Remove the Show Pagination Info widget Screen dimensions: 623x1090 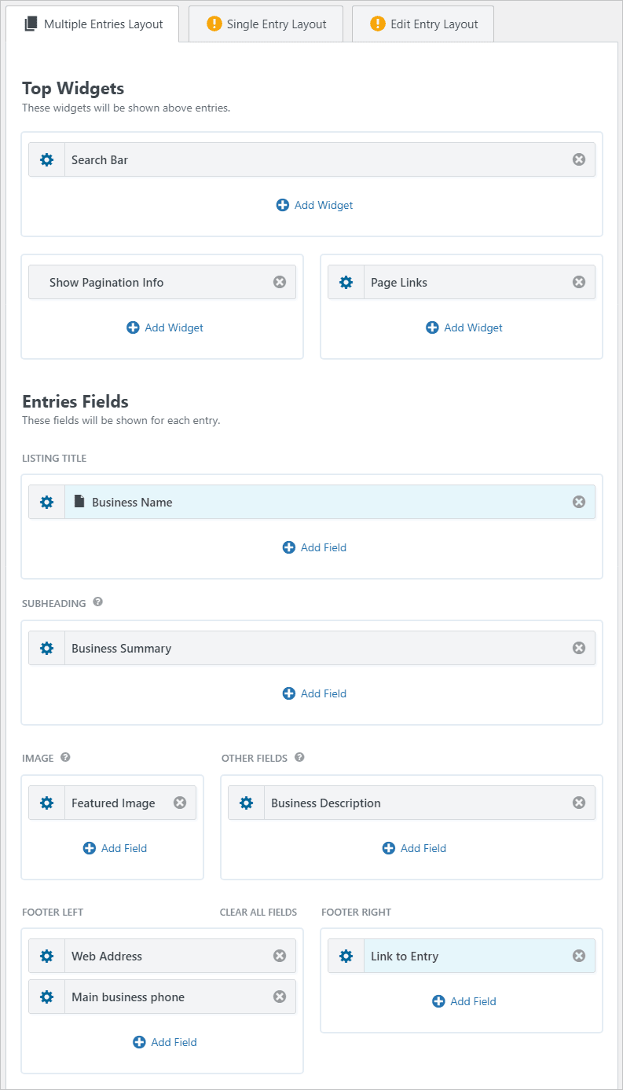pyautogui.click(x=280, y=282)
